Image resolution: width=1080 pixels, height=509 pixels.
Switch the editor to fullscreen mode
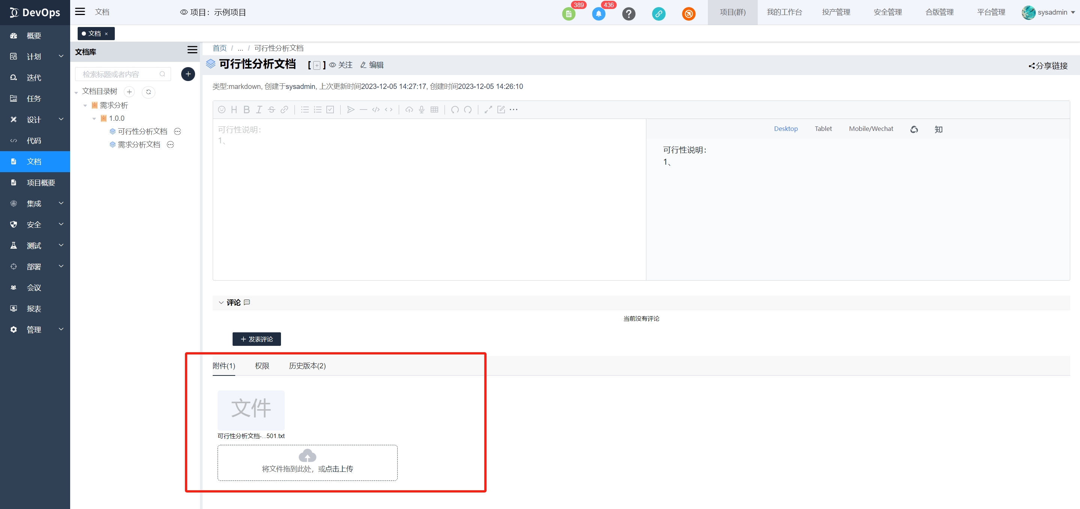point(488,110)
